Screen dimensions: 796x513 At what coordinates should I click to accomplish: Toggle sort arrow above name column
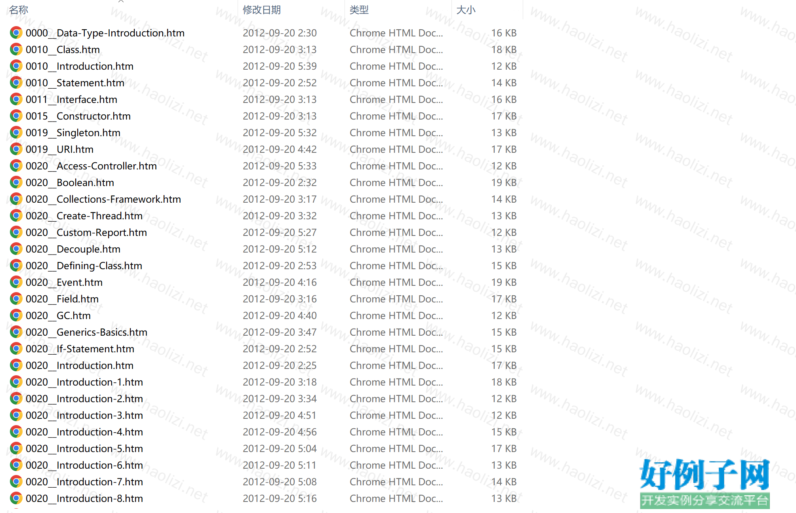[x=121, y=1]
